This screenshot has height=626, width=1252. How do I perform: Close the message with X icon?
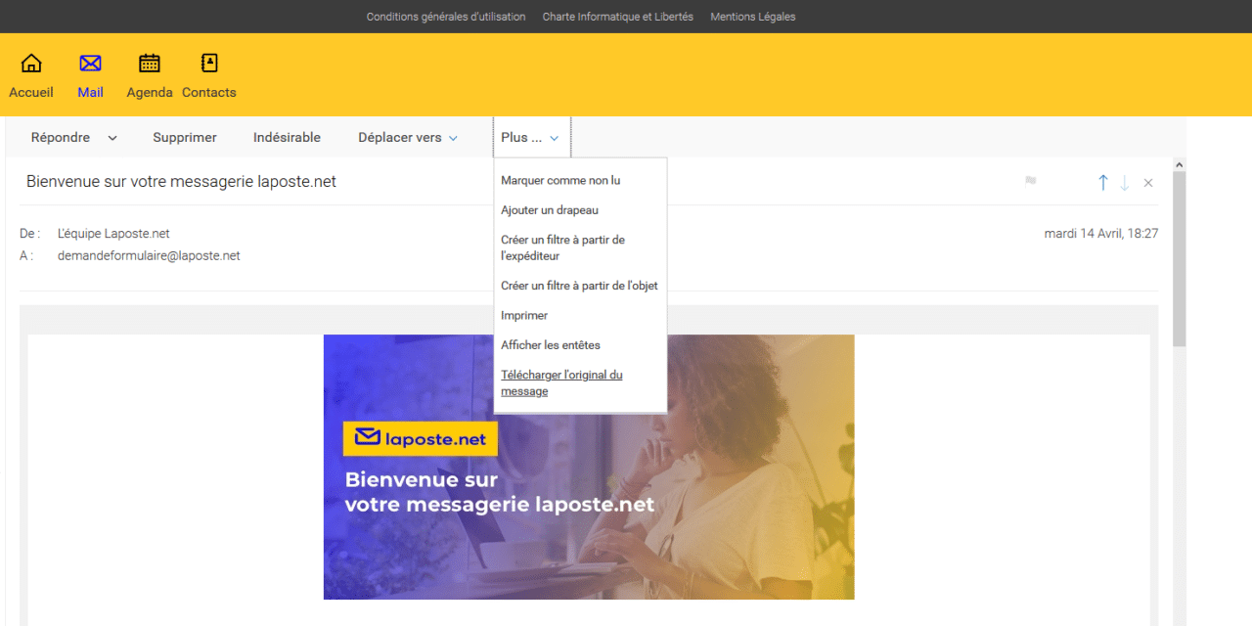[1148, 183]
